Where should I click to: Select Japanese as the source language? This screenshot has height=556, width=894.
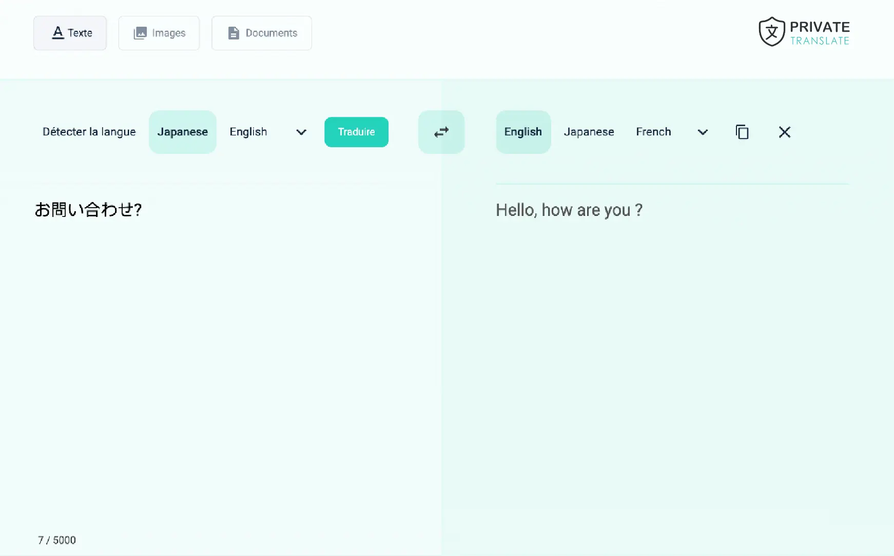(183, 132)
